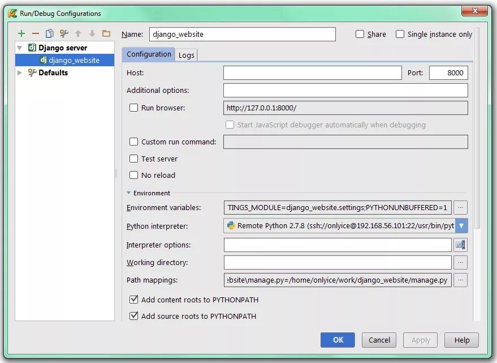Collapse the Environment section
The height and width of the screenshot is (363, 497).
click(x=128, y=193)
